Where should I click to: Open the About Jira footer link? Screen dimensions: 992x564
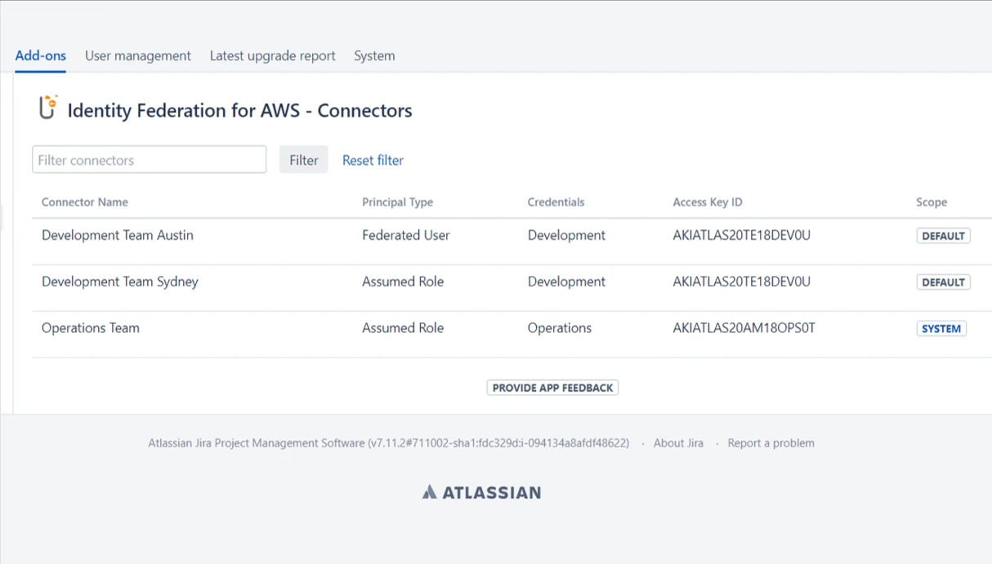pos(678,443)
